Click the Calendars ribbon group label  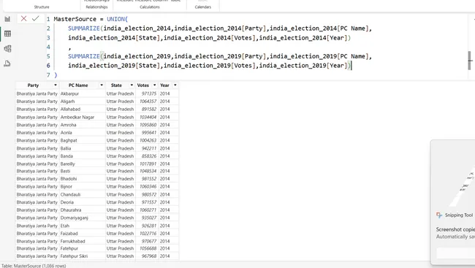pos(203,7)
